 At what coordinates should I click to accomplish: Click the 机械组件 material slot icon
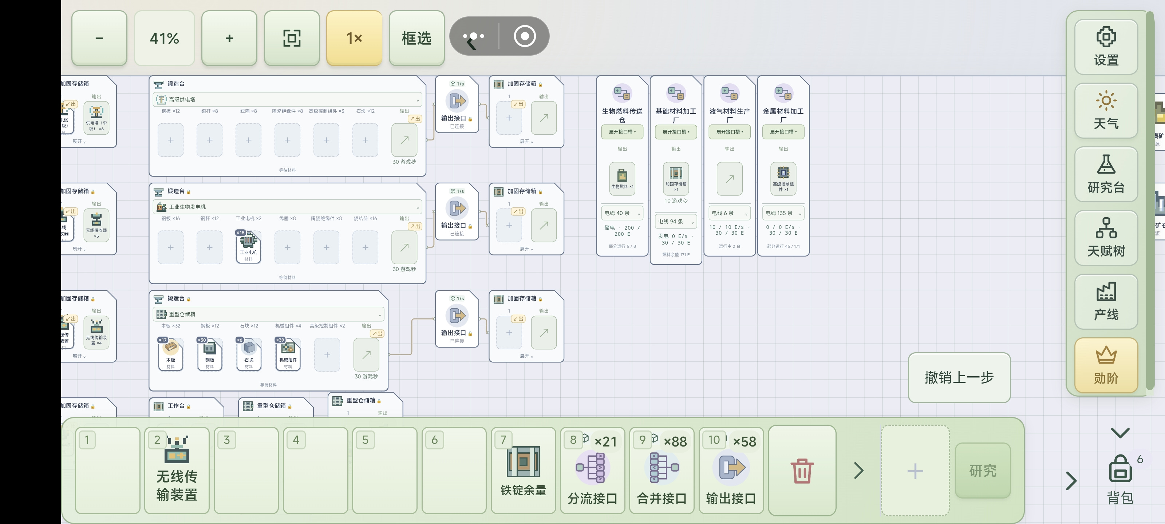pos(288,354)
